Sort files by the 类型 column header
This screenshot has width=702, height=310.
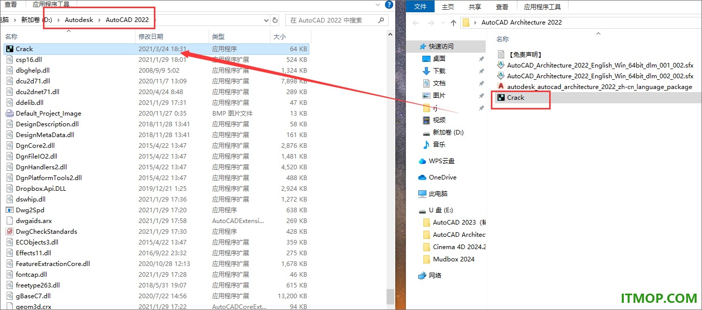240,36
